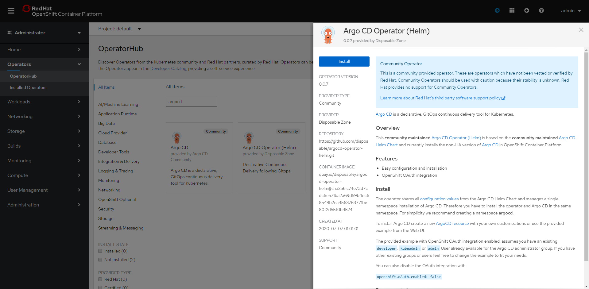Viewport: 589px width, 289px height.
Task: Open the configuration values link
Action: pos(439,199)
